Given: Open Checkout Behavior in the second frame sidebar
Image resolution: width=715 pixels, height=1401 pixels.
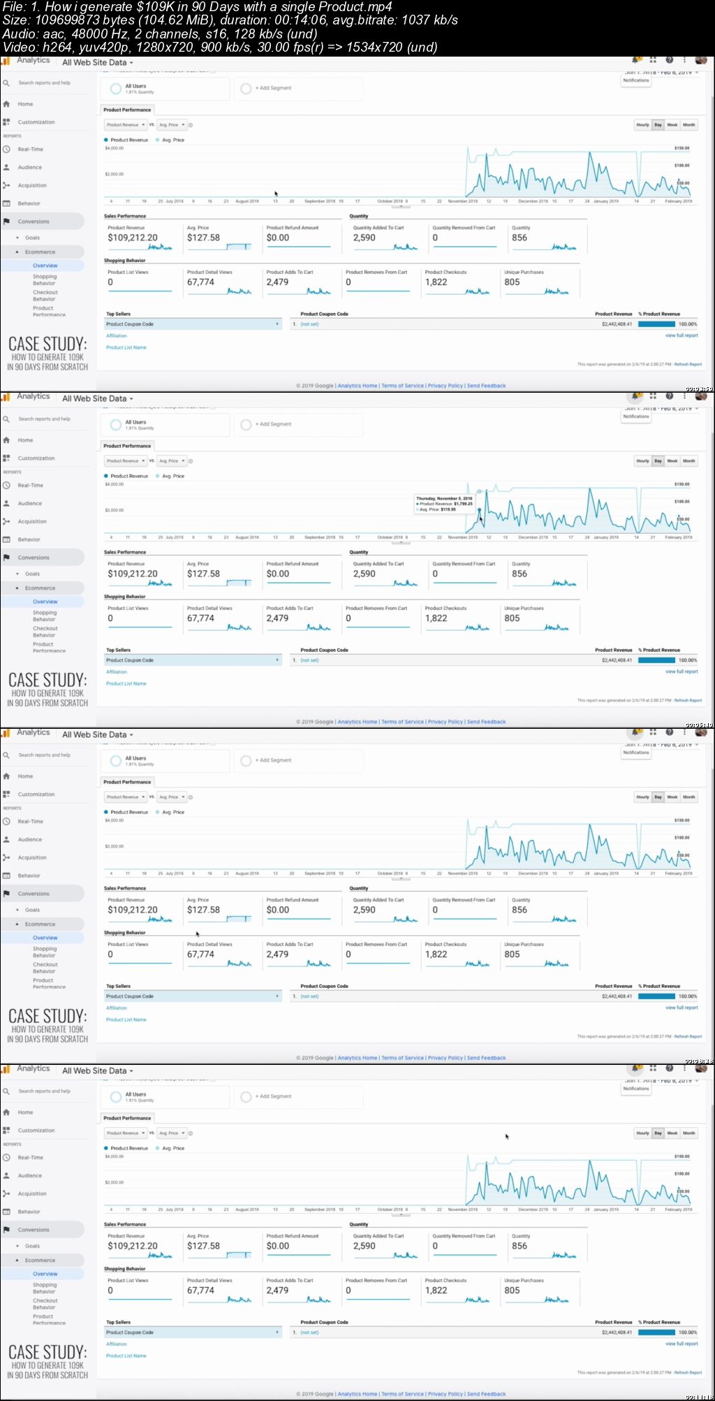Looking at the screenshot, I should 45,632.
